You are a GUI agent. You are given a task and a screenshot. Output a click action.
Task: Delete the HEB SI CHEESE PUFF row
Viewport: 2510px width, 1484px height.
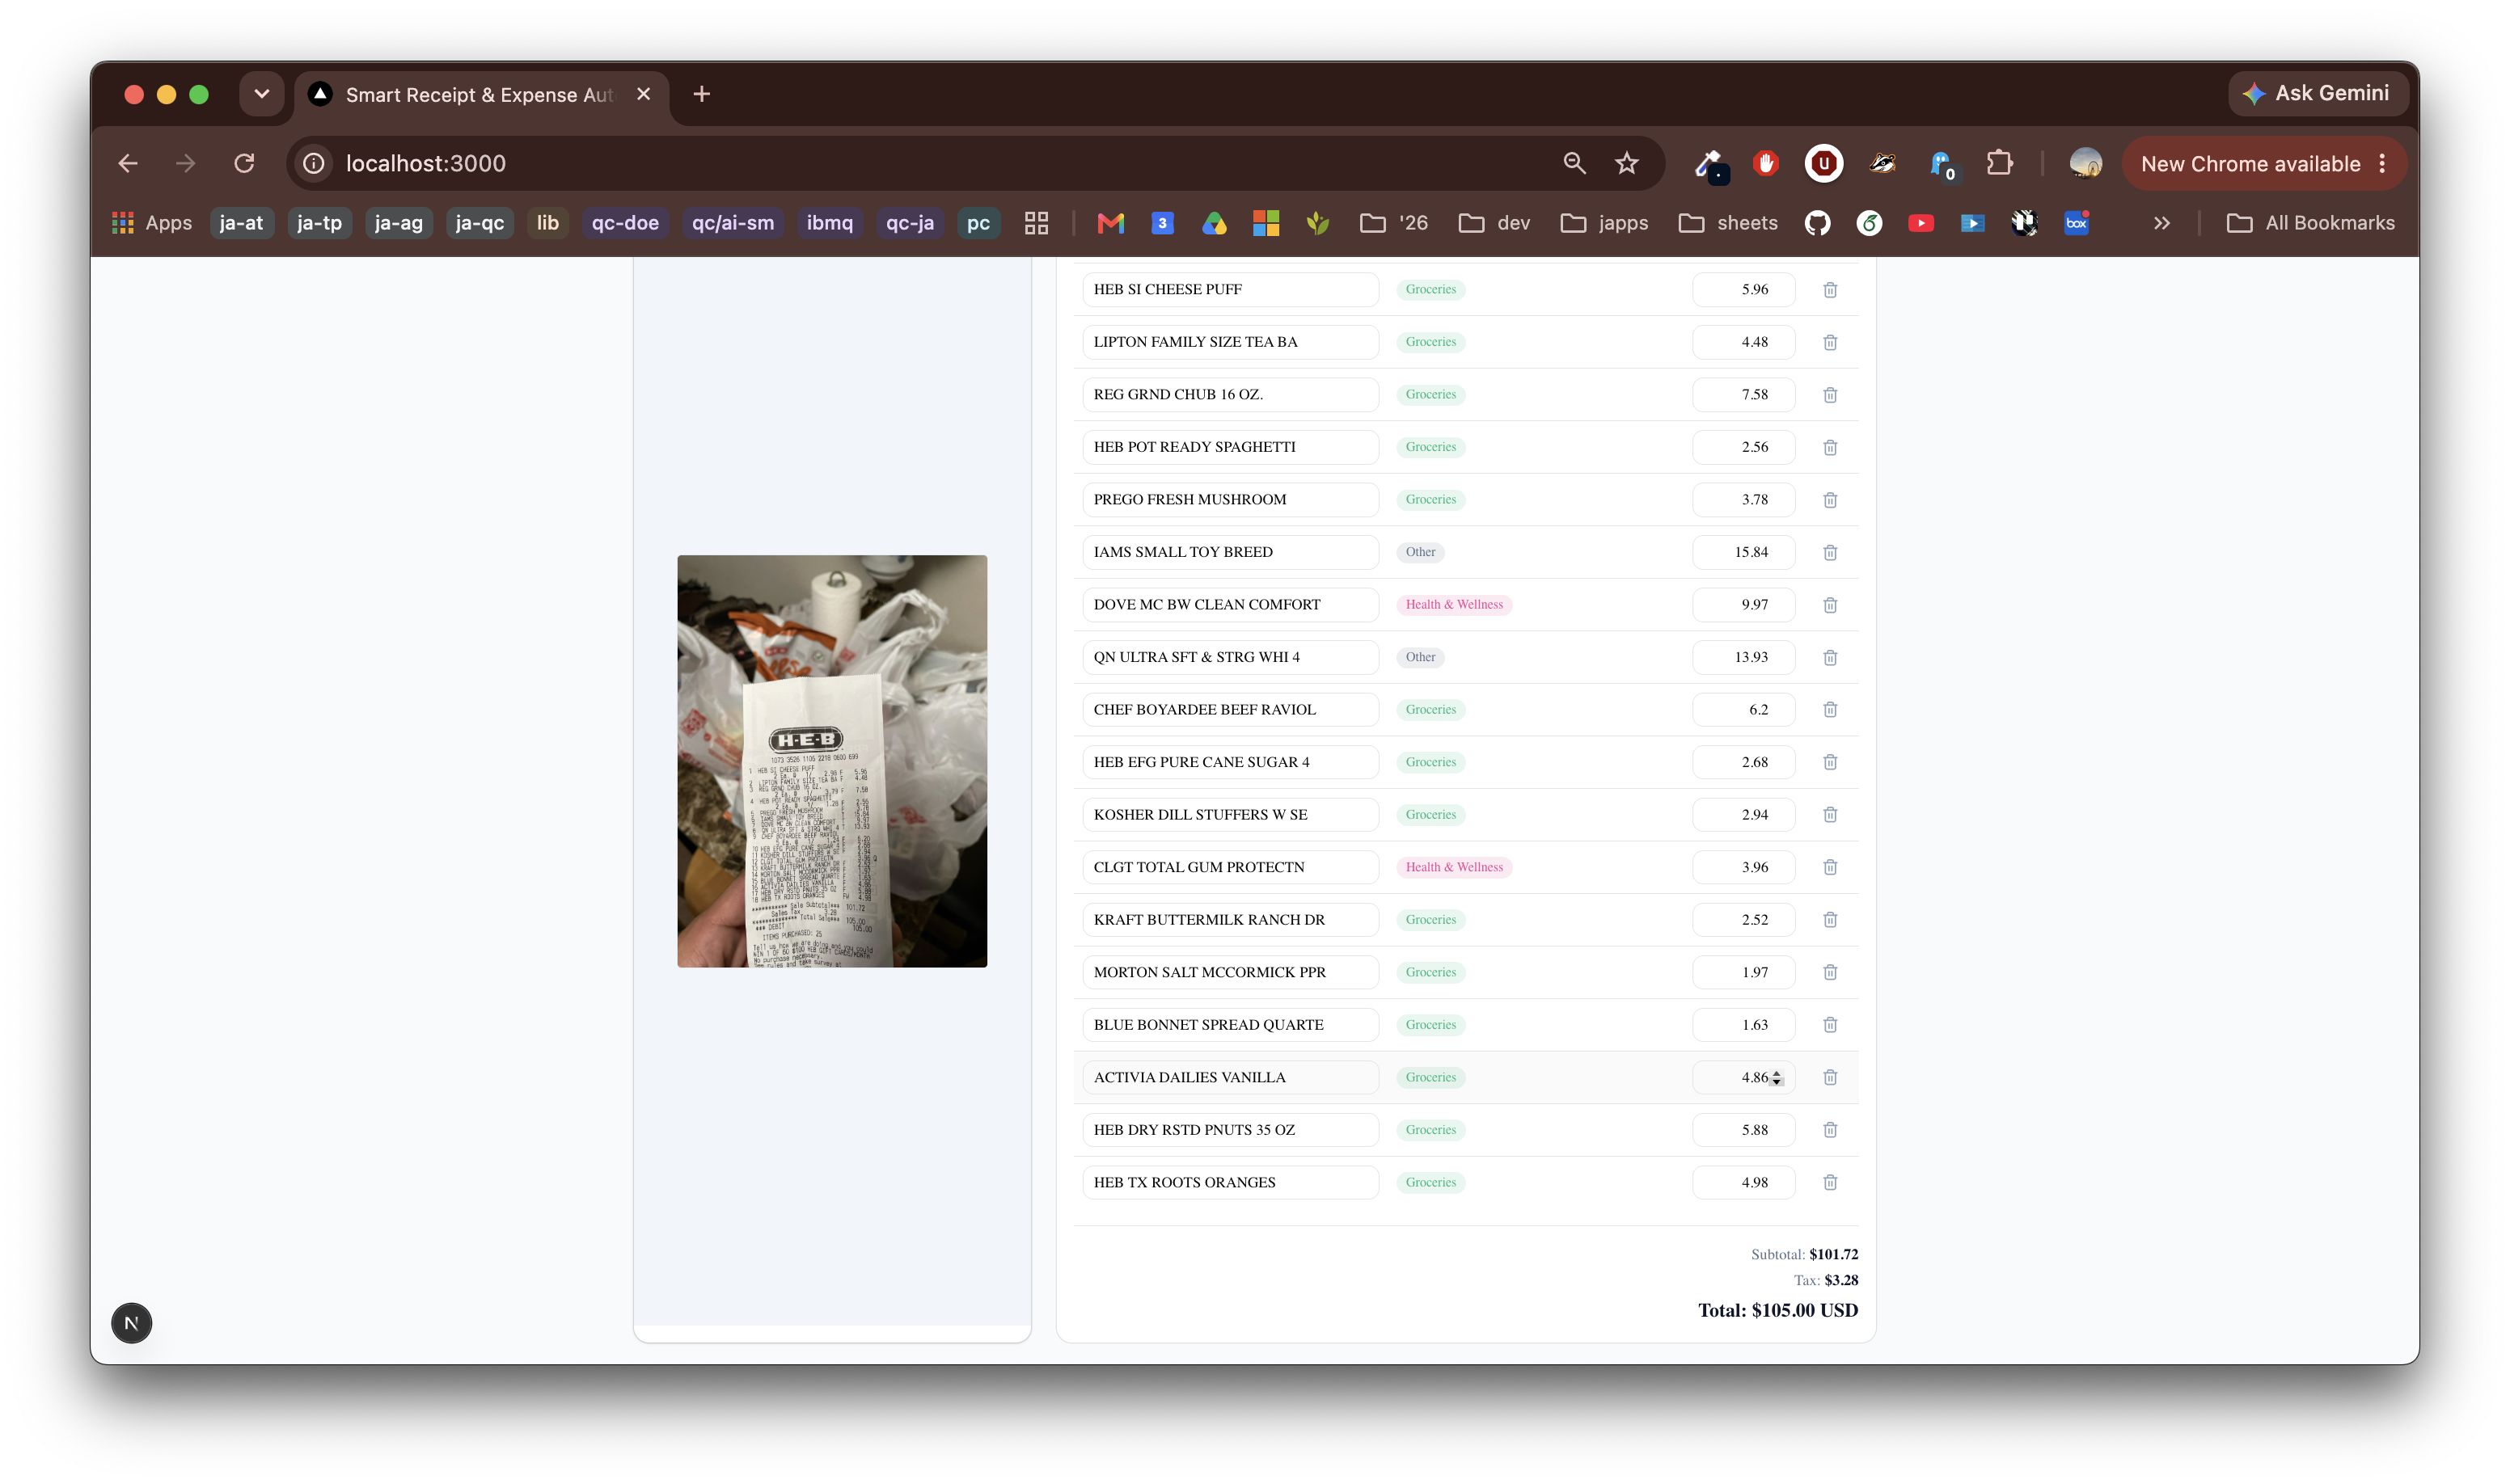pyautogui.click(x=1830, y=290)
